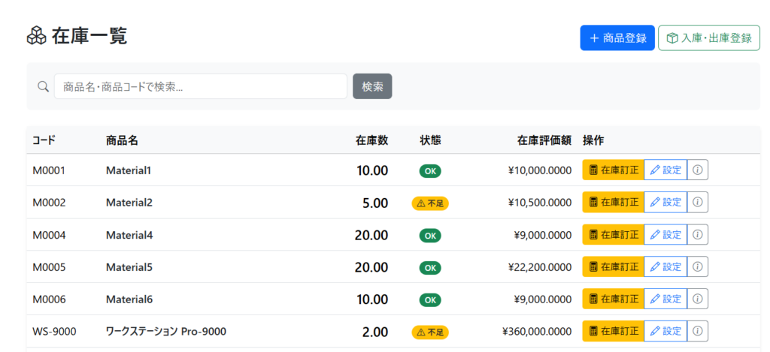
Task: Click info icon for WS-9000 workstation
Action: tap(697, 331)
